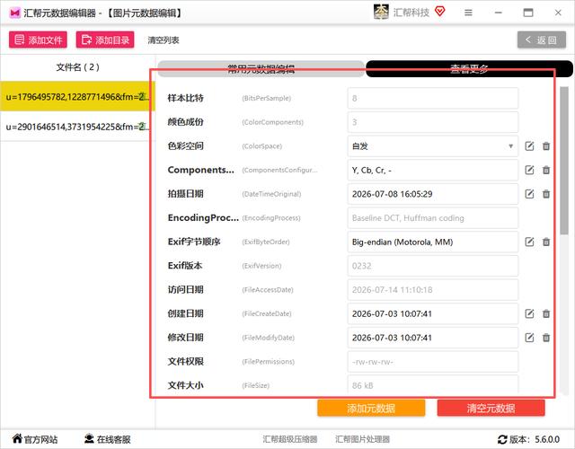575x449 pixels.
Task: Click the 版本: 5.6.0.0 text
Action: coord(535,439)
